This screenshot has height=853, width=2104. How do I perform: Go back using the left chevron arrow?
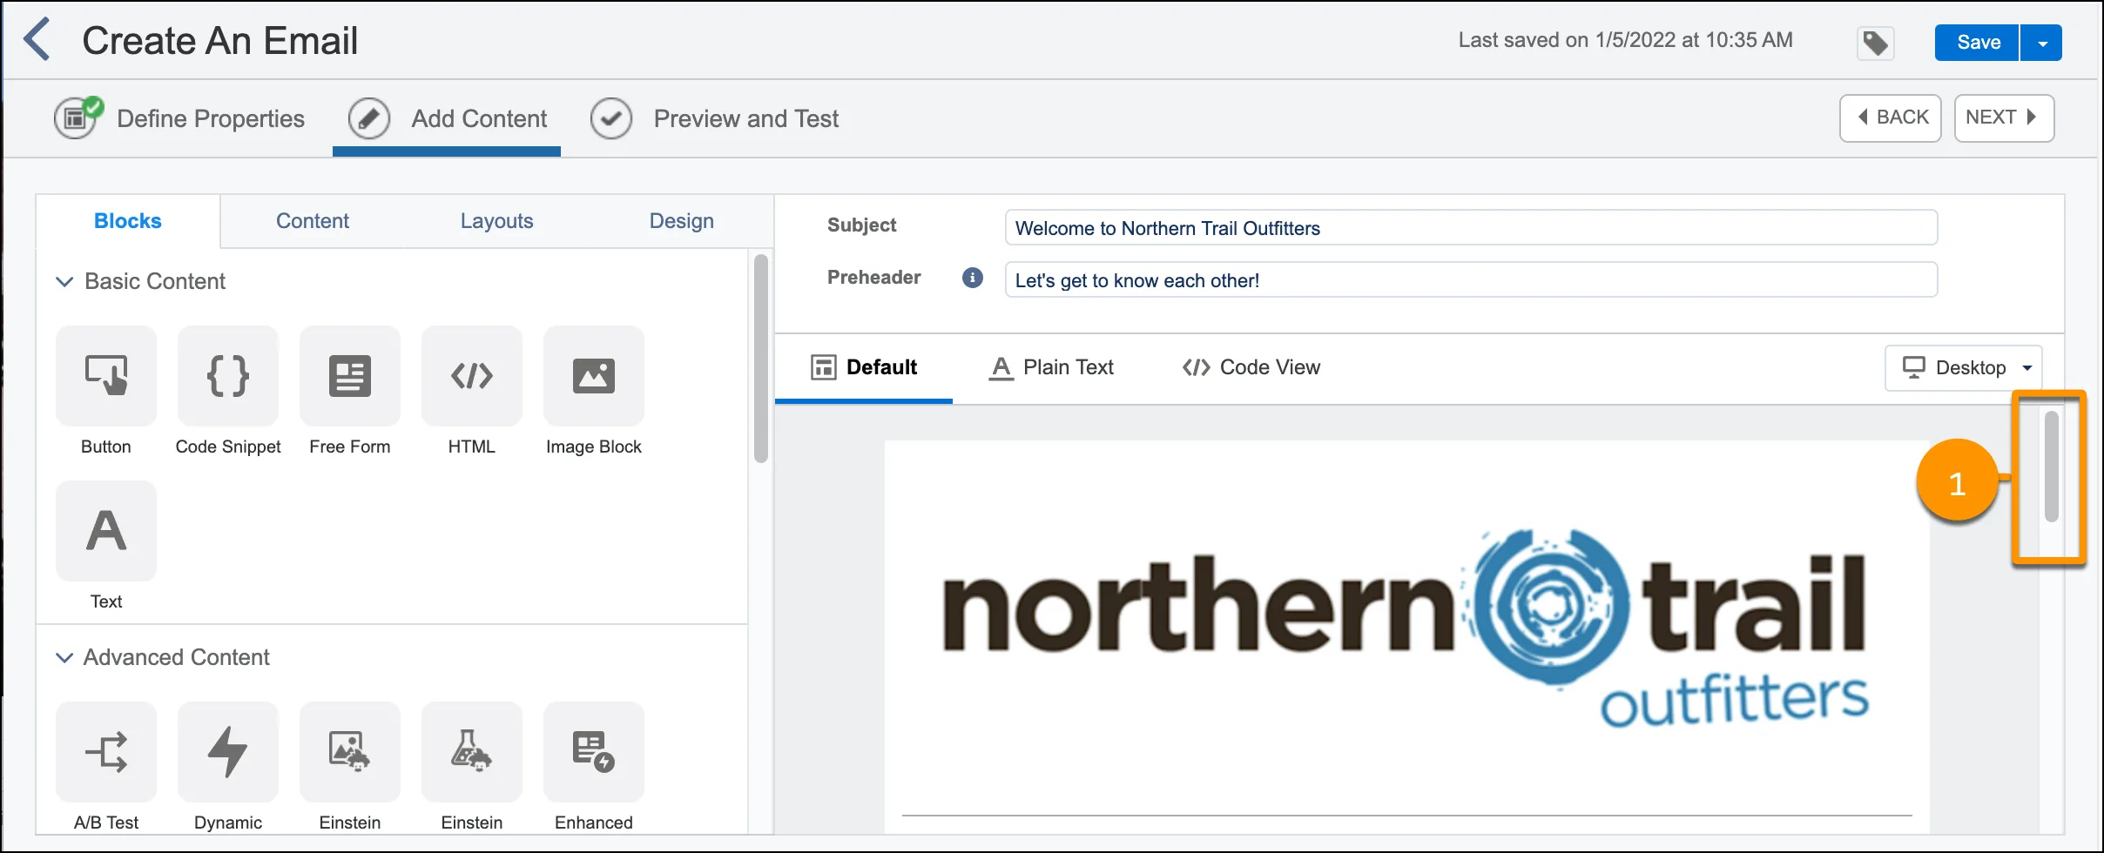click(37, 40)
